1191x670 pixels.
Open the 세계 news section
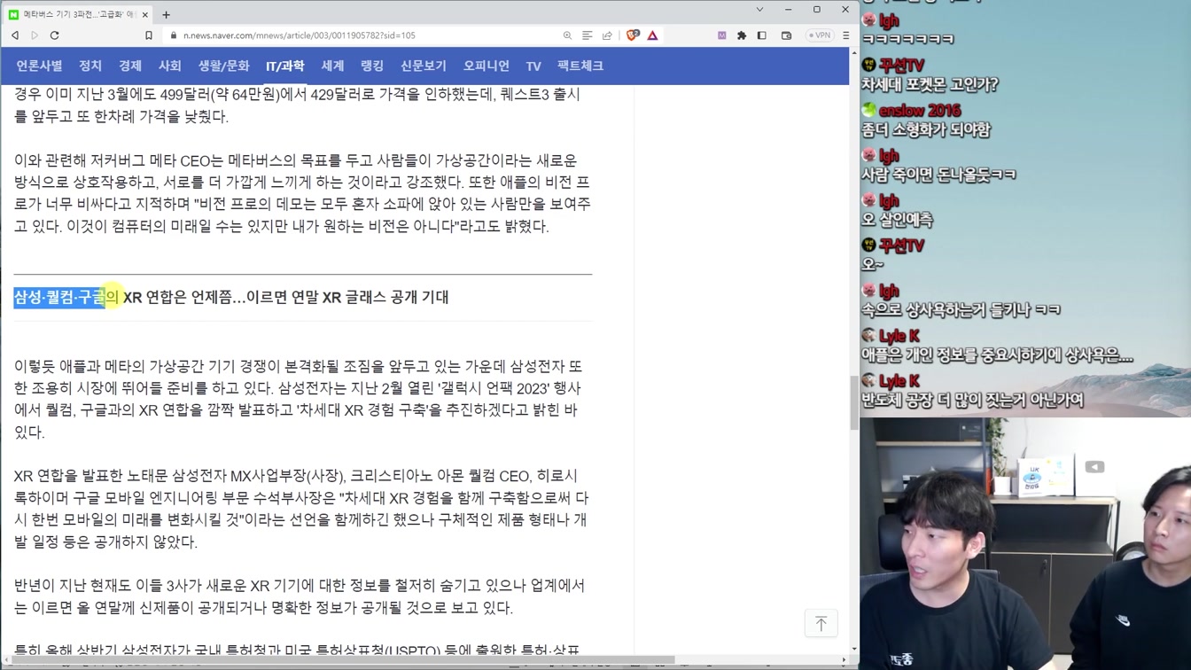coord(332,66)
